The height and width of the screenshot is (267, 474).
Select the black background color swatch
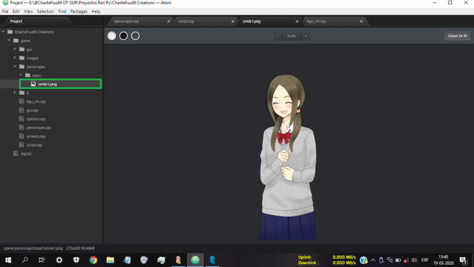[x=123, y=36]
